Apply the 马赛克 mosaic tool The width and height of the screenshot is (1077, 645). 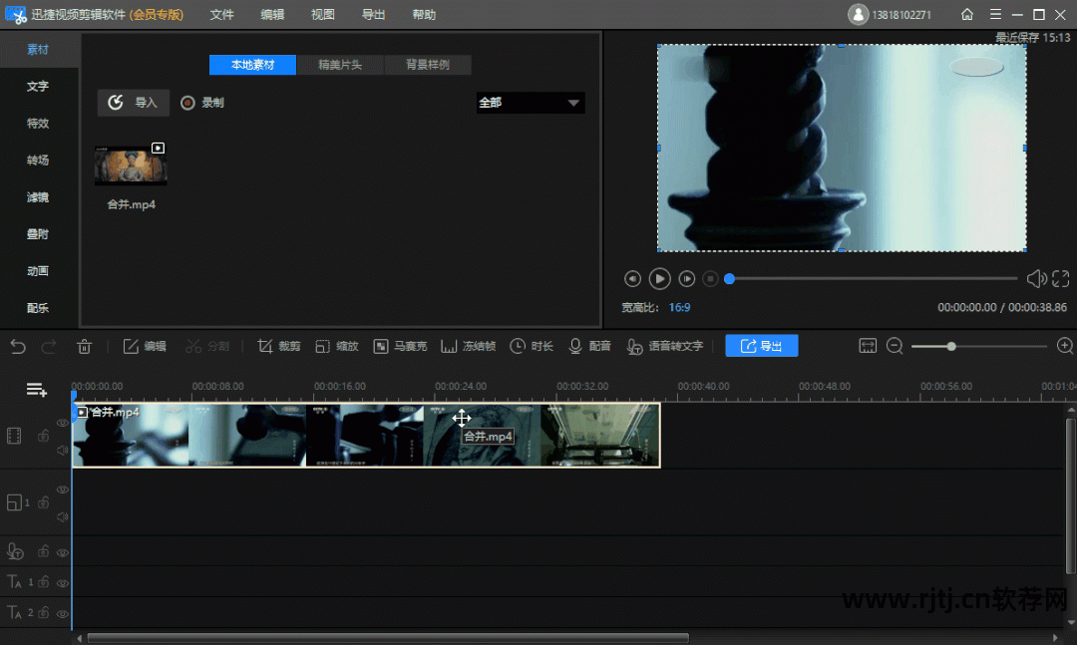(x=400, y=346)
